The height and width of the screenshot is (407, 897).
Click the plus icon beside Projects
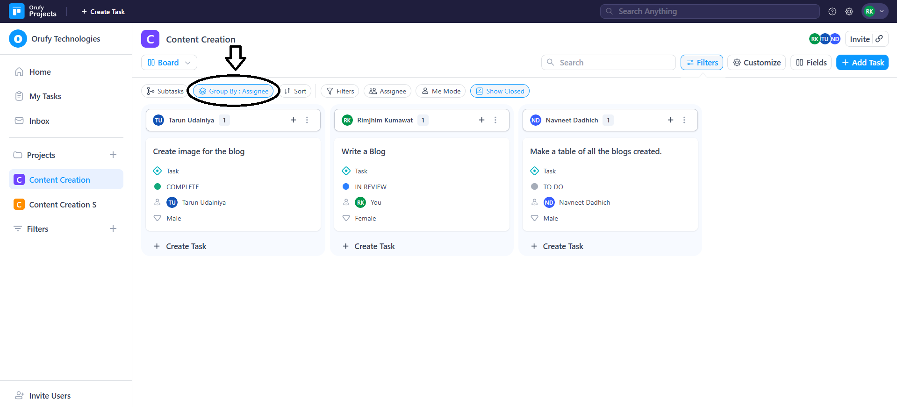[113, 155]
